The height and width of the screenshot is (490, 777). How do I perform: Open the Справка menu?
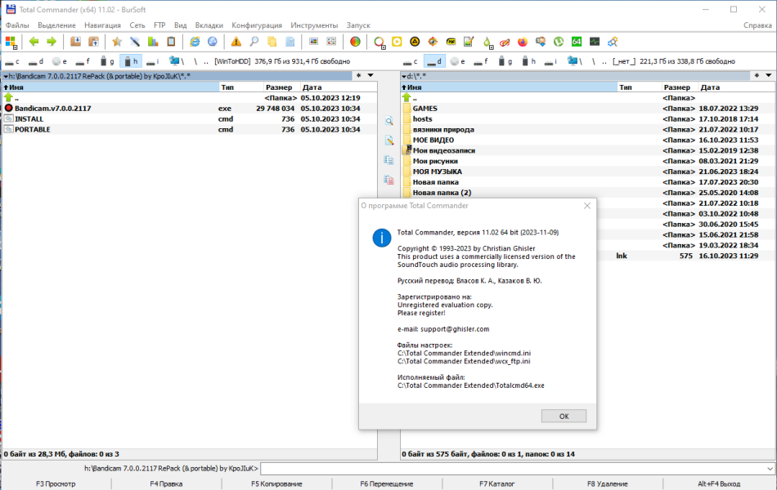pos(757,25)
